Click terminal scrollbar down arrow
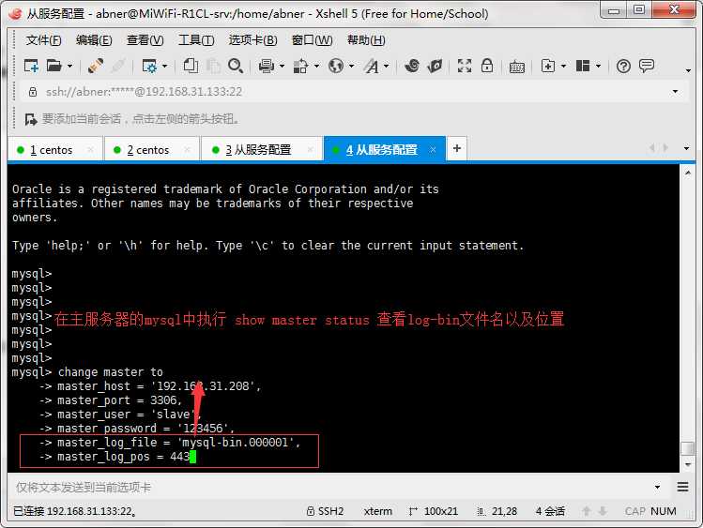 688,465
